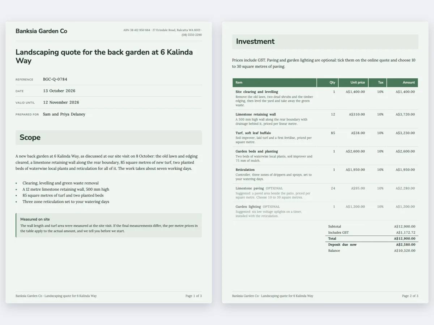The image size is (434, 325).
Task: Click the valid until date 12 November 2026
Action: click(61, 102)
